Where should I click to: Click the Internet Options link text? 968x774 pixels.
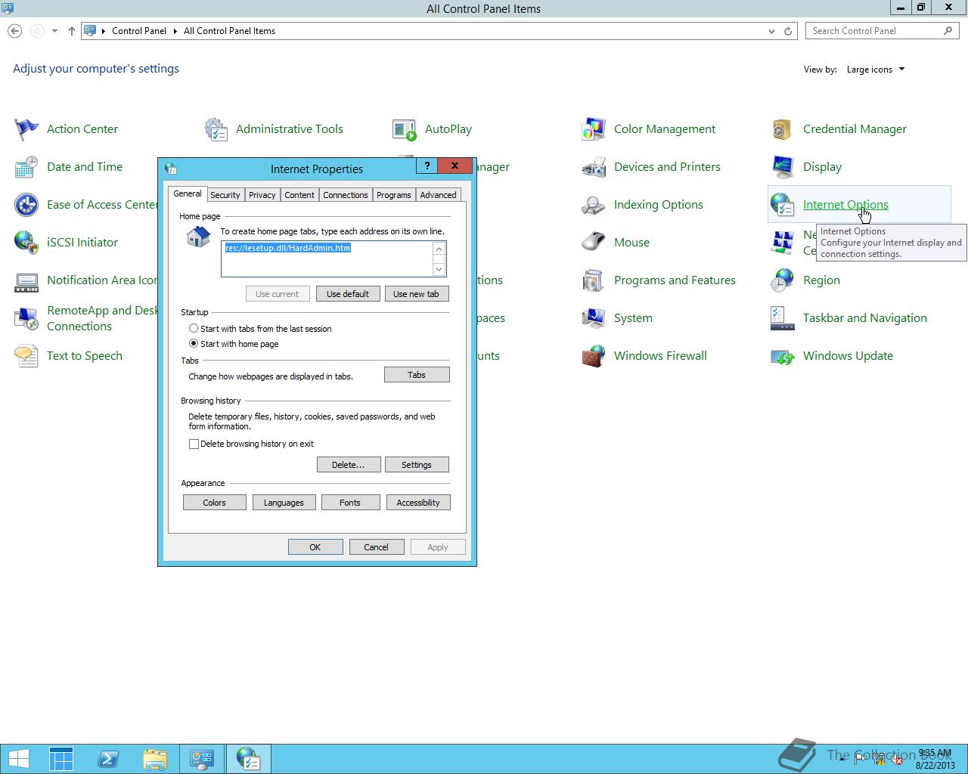(845, 205)
